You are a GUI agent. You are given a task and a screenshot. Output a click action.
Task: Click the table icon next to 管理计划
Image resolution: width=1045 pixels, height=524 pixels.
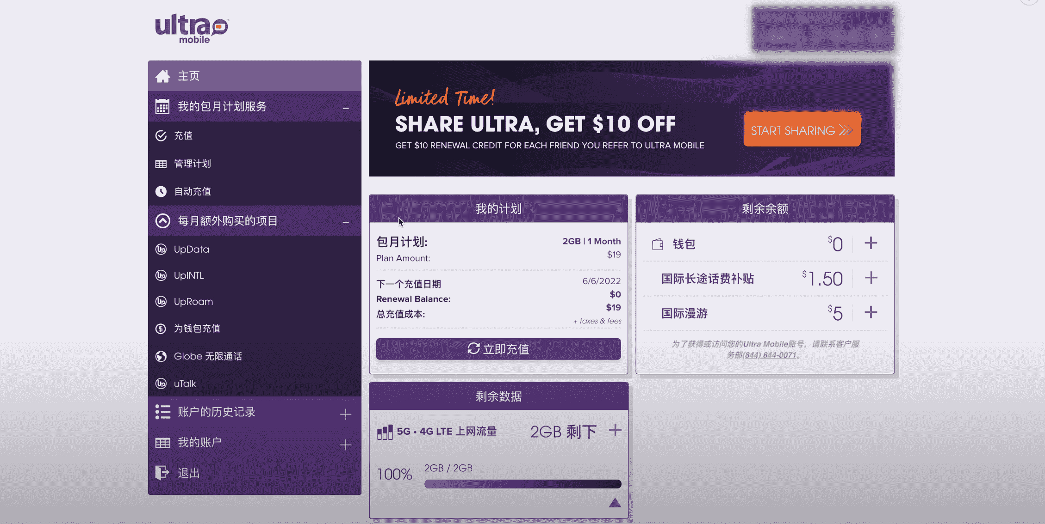click(x=161, y=164)
